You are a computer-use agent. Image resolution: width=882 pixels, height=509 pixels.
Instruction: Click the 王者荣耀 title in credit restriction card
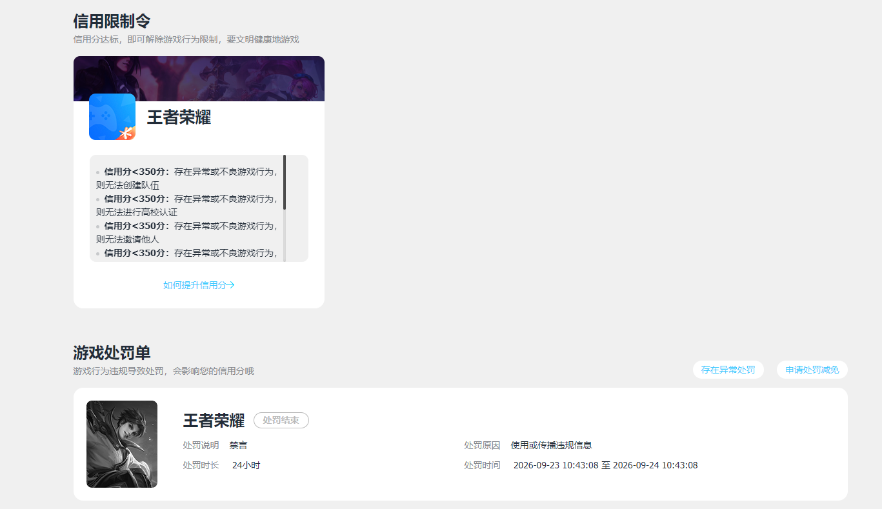(x=179, y=117)
